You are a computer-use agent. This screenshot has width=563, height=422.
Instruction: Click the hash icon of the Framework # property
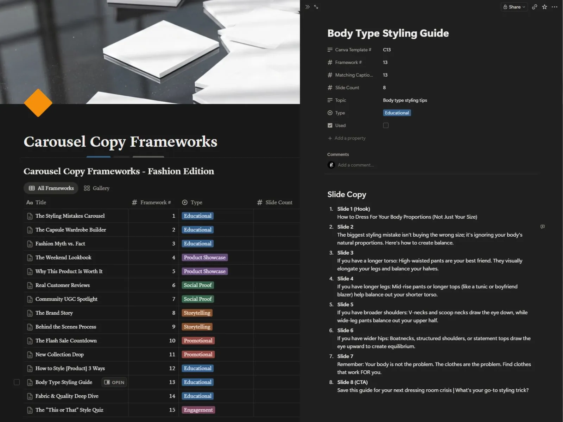(330, 62)
